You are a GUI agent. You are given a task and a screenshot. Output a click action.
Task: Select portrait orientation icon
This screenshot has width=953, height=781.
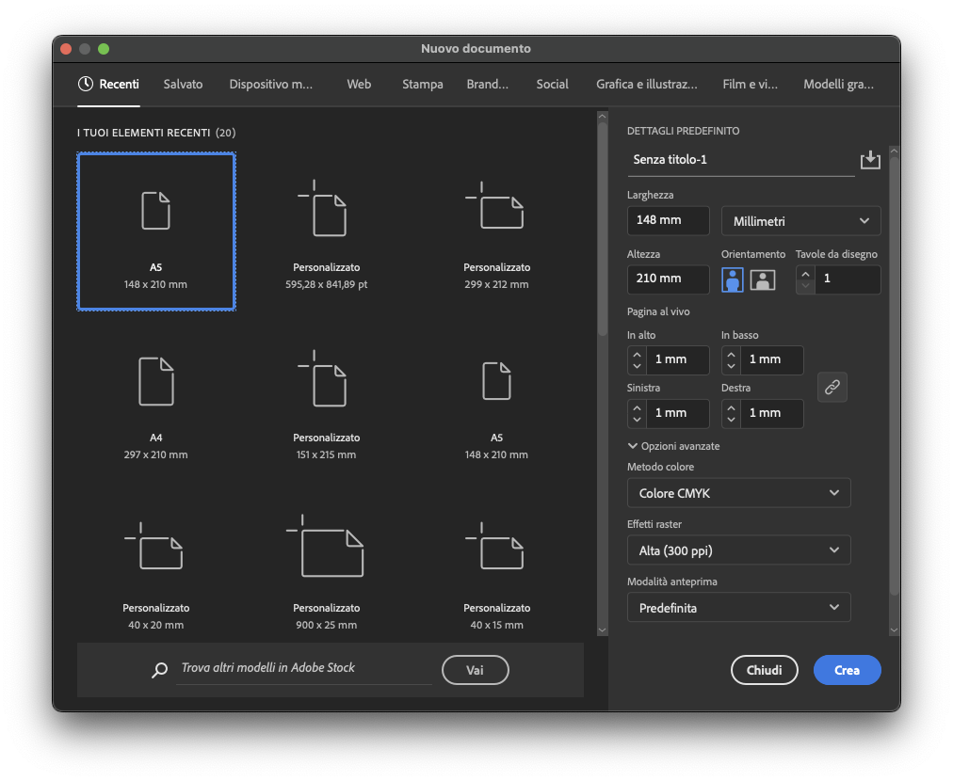[x=733, y=279]
